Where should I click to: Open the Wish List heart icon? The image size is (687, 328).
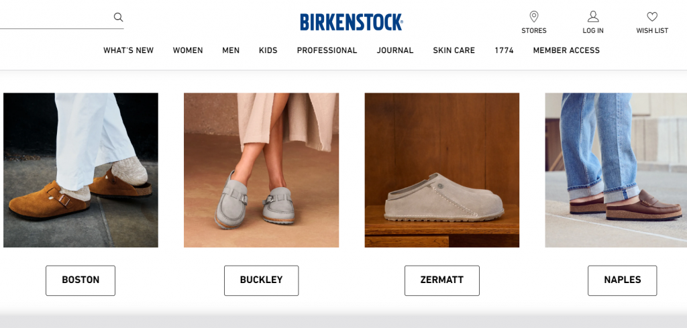(x=652, y=17)
